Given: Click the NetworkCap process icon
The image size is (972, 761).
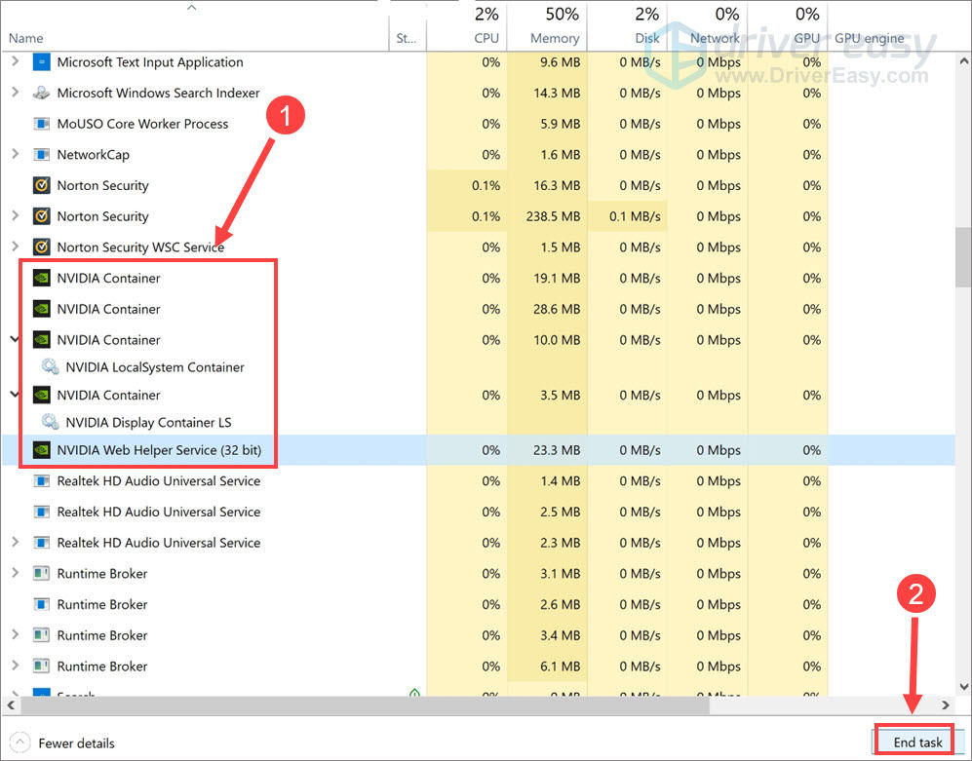Looking at the screenshot, I should [42, 155].
